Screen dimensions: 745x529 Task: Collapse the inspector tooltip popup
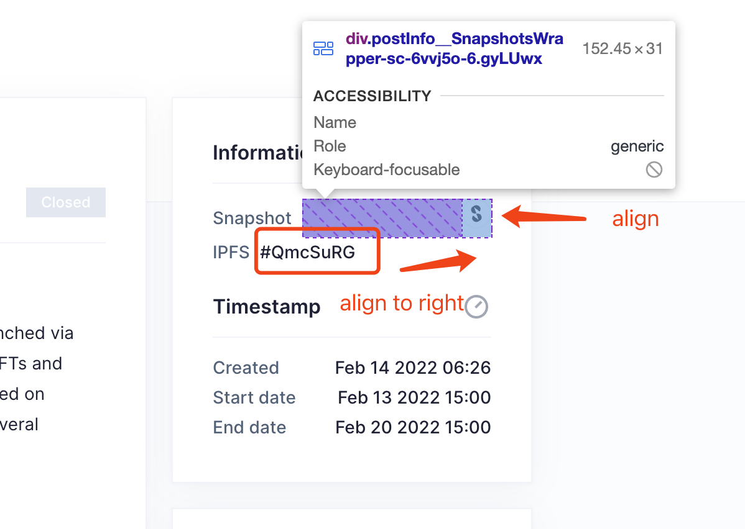tap(489, 104)
